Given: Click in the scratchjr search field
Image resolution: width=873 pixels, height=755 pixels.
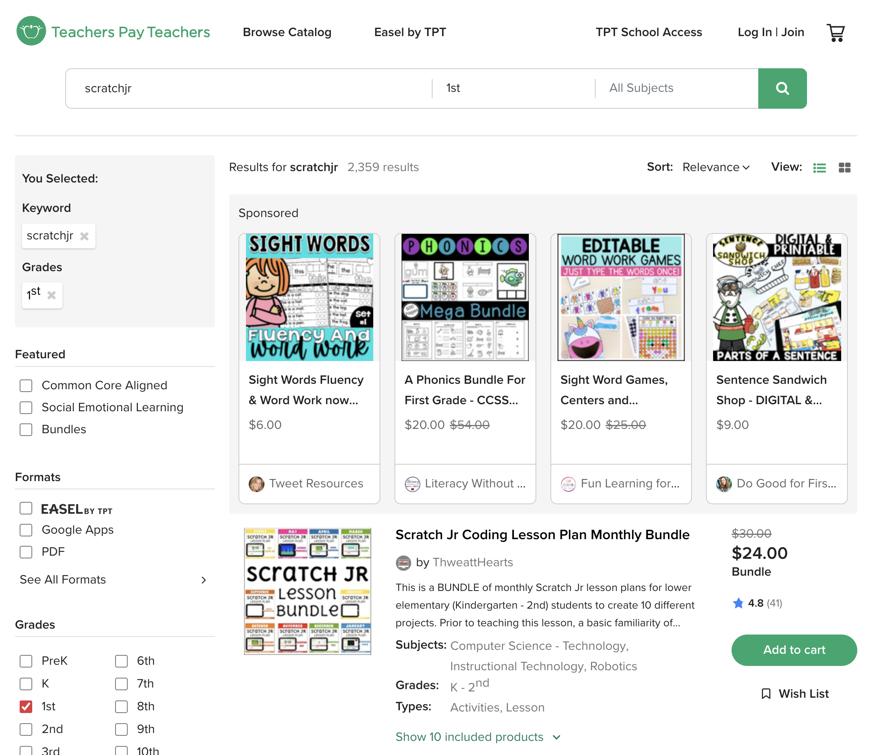Looking at the screenshot, I should point(249,88).
